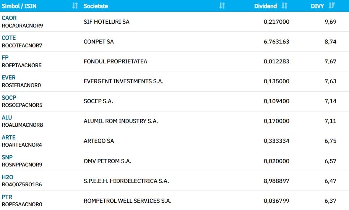This screenshot has height=210, width=349.
Task: Click the H2O ticker link
Action: tap(8, 177)
